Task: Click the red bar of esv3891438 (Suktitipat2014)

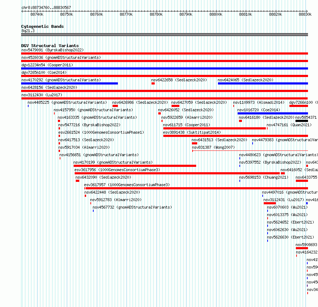Action: coord(236,136)
